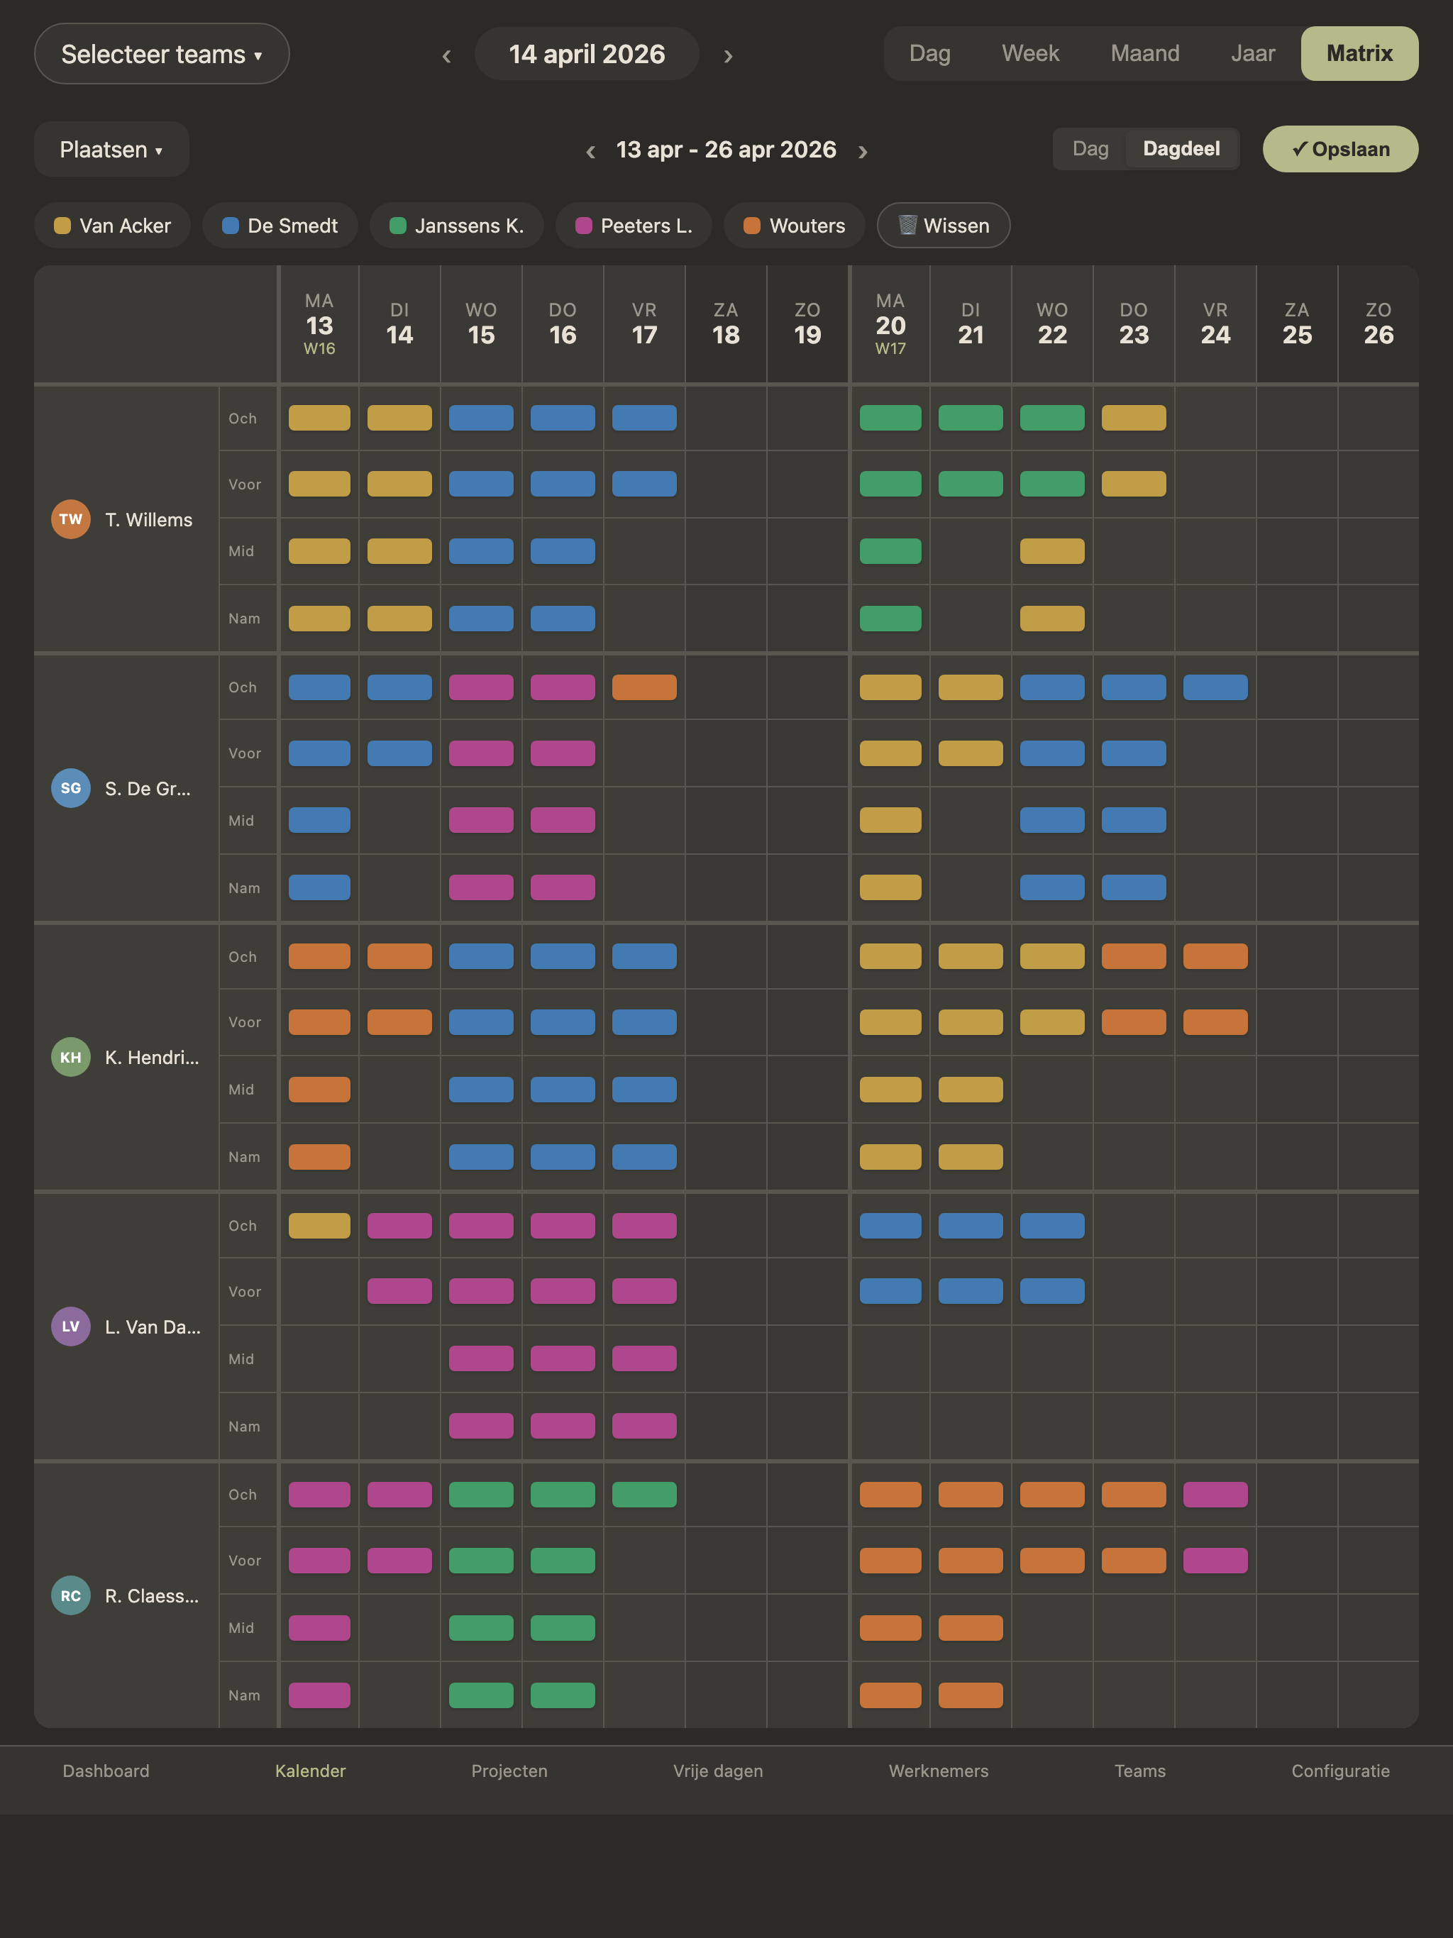Open the Selecteer teams dropdown
Screen dimensions: 1453x1938
(161, 55)
